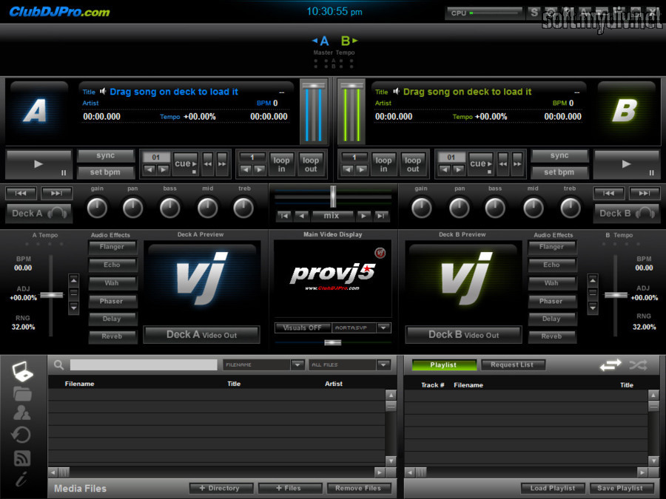Click the info icon in sidebar

pos(21,478)
